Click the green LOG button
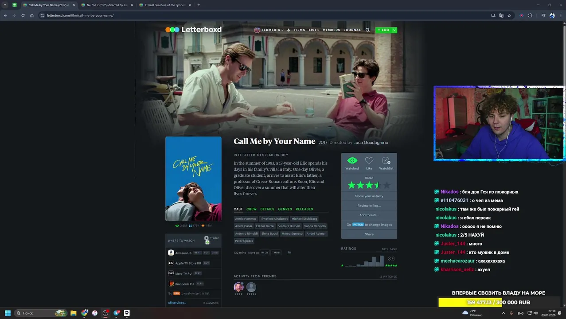The height and width of the screenshot is (319, 566). (x=383, y=30)
